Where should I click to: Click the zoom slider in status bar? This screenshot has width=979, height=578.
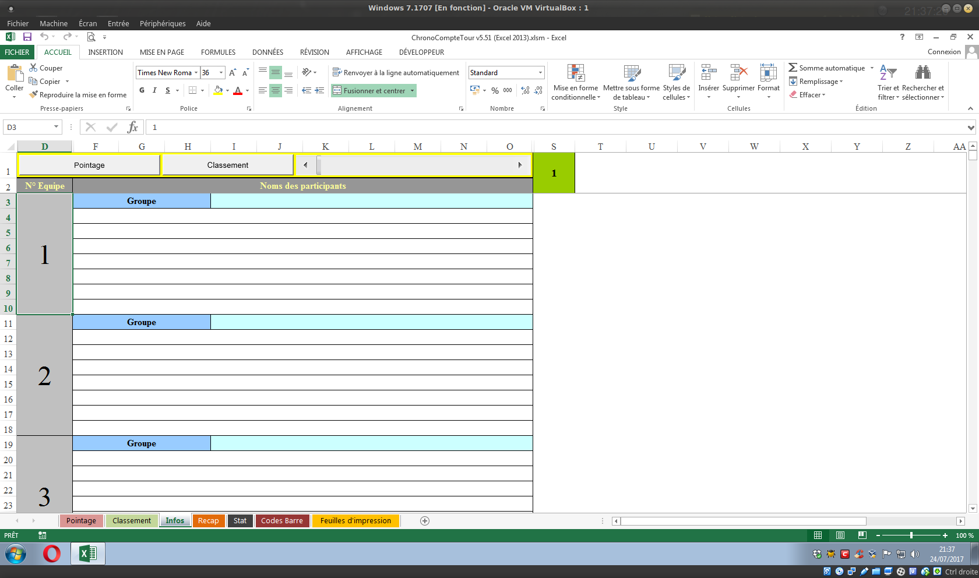point(911,535)
